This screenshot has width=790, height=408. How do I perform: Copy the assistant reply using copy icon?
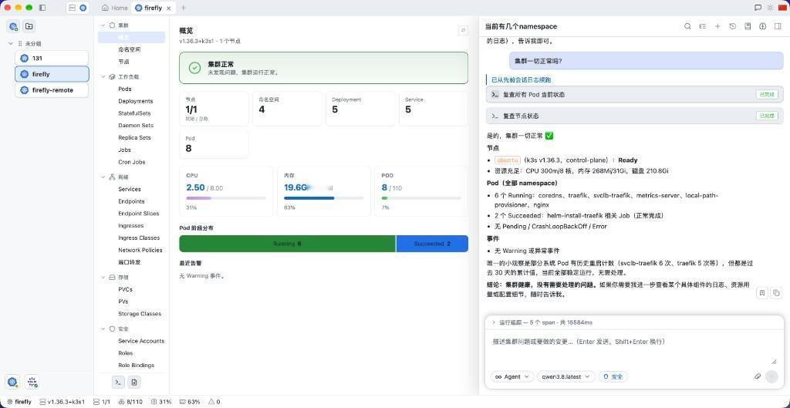[776, 292]
